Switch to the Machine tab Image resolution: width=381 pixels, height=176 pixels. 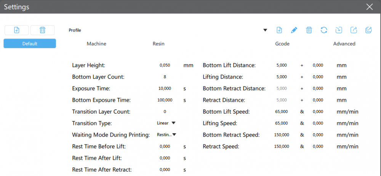[96, 44]
